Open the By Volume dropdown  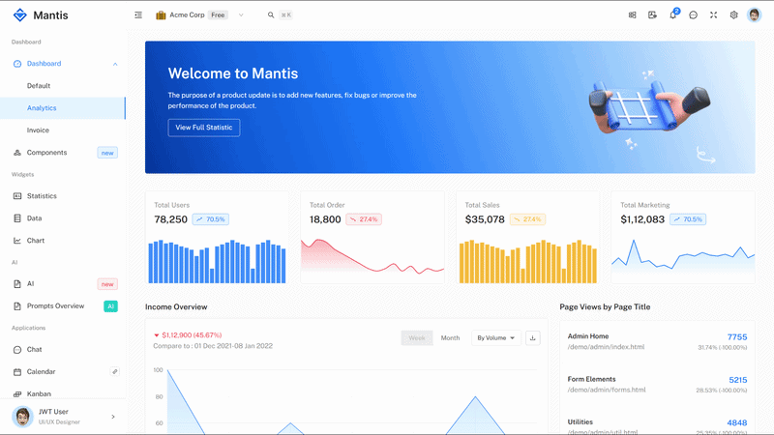coord(496,337)
